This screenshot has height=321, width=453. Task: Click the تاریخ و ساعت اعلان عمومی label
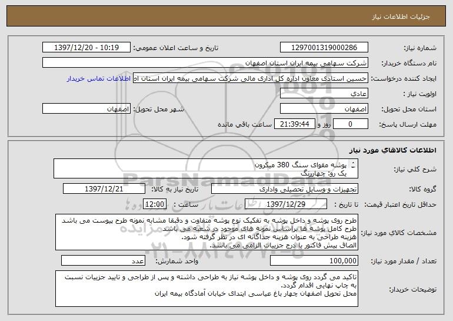pos(176,48)
